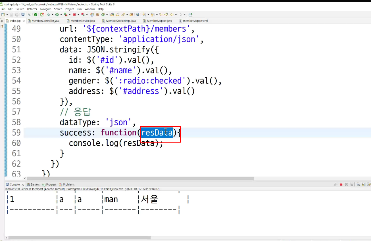Click the Debug bug icon
Screen dimensions: 371x241
pyautogui.click(x=48, y=14)
